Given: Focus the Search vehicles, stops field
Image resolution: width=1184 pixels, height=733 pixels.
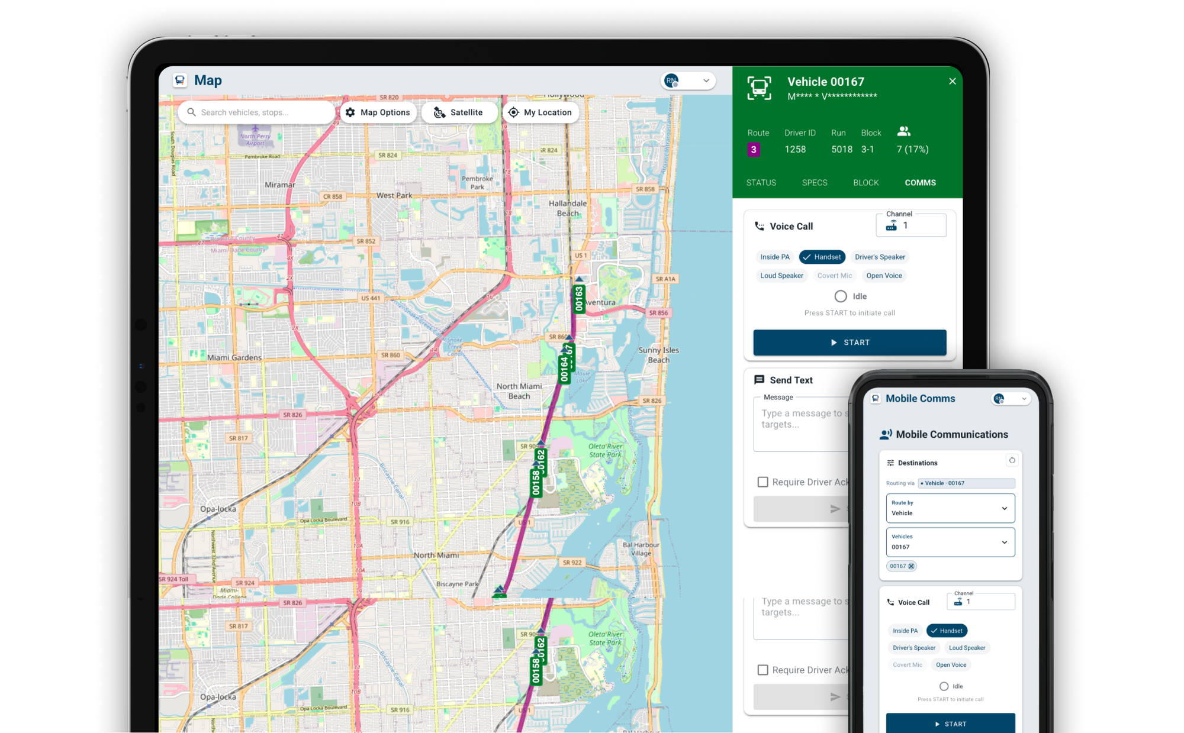Looking at the screenshot, I should tap(256, 112).
